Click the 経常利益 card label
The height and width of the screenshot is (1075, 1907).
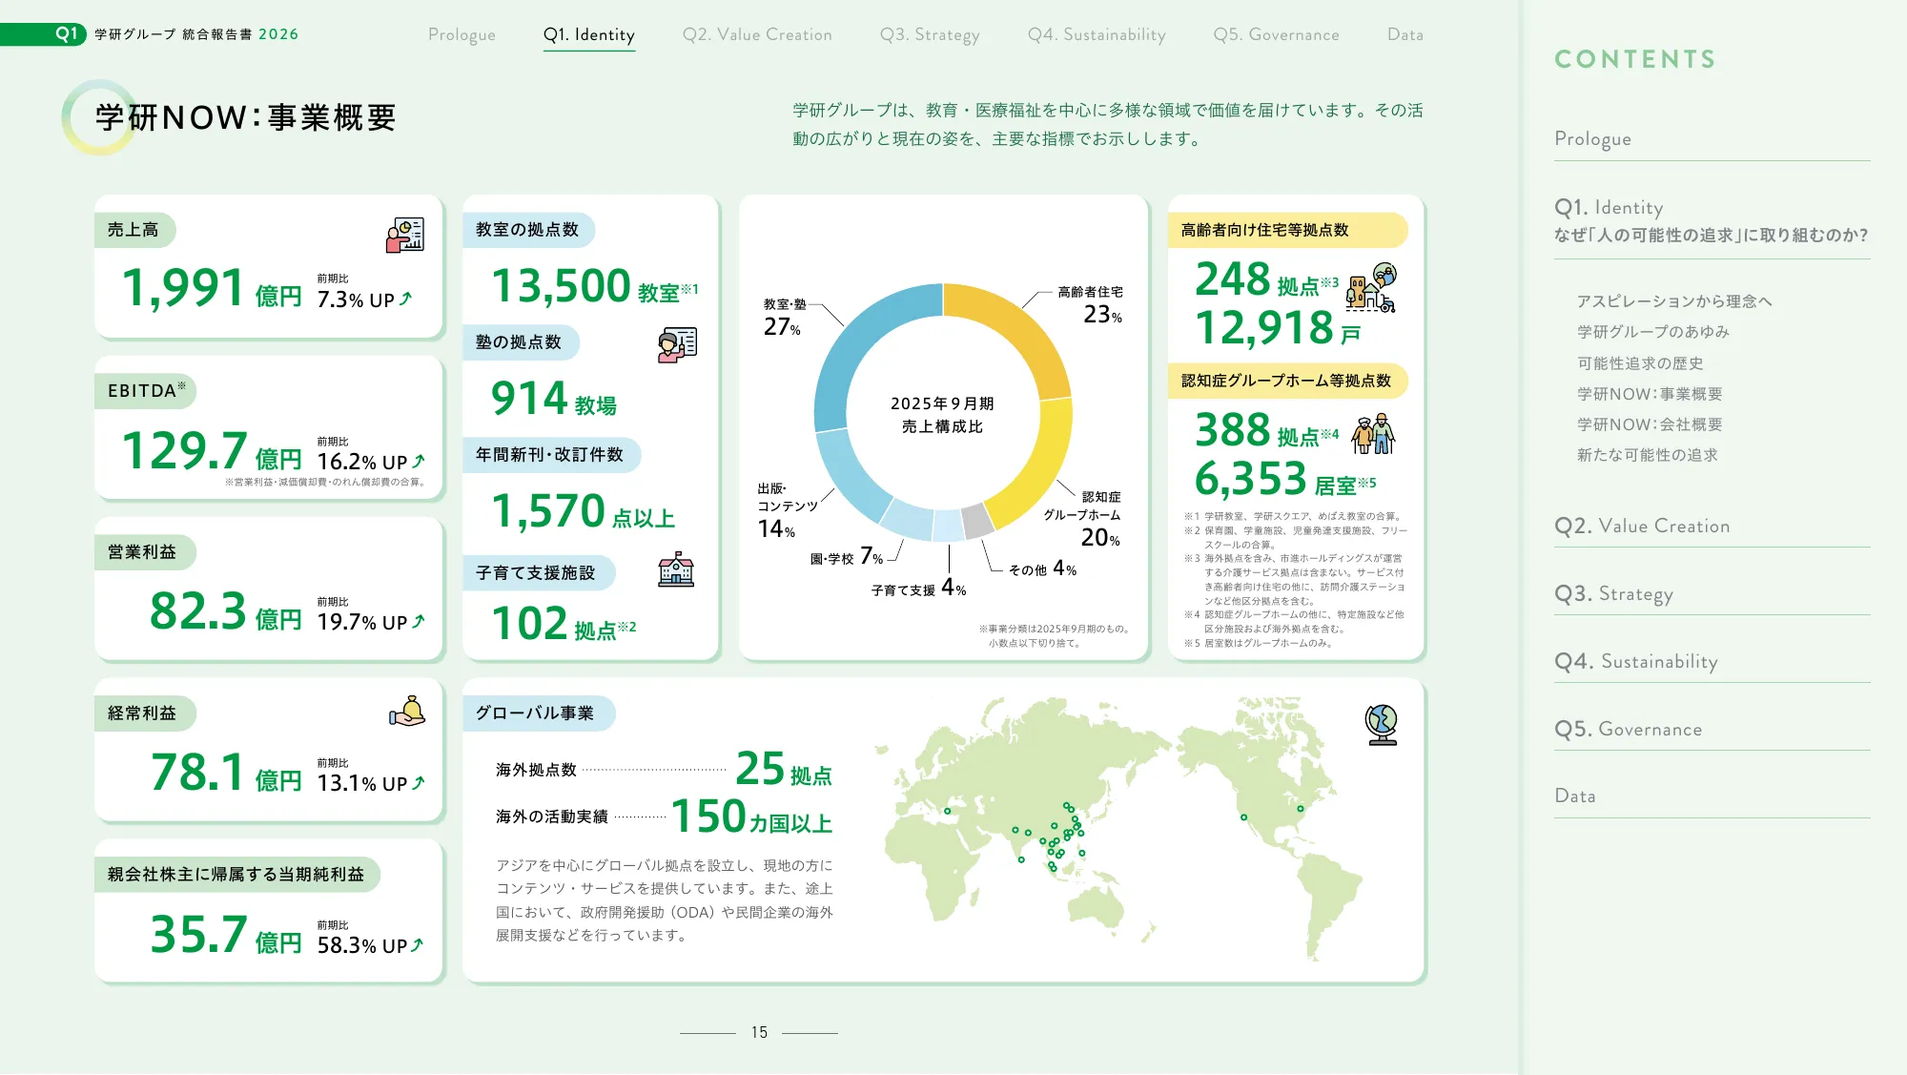click(x=144, y=713)
